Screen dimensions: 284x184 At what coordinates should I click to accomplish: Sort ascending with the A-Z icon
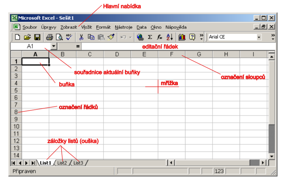170,37
